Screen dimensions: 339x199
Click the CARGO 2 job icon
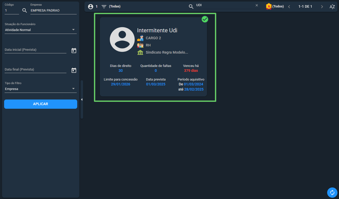click(140, 38)
